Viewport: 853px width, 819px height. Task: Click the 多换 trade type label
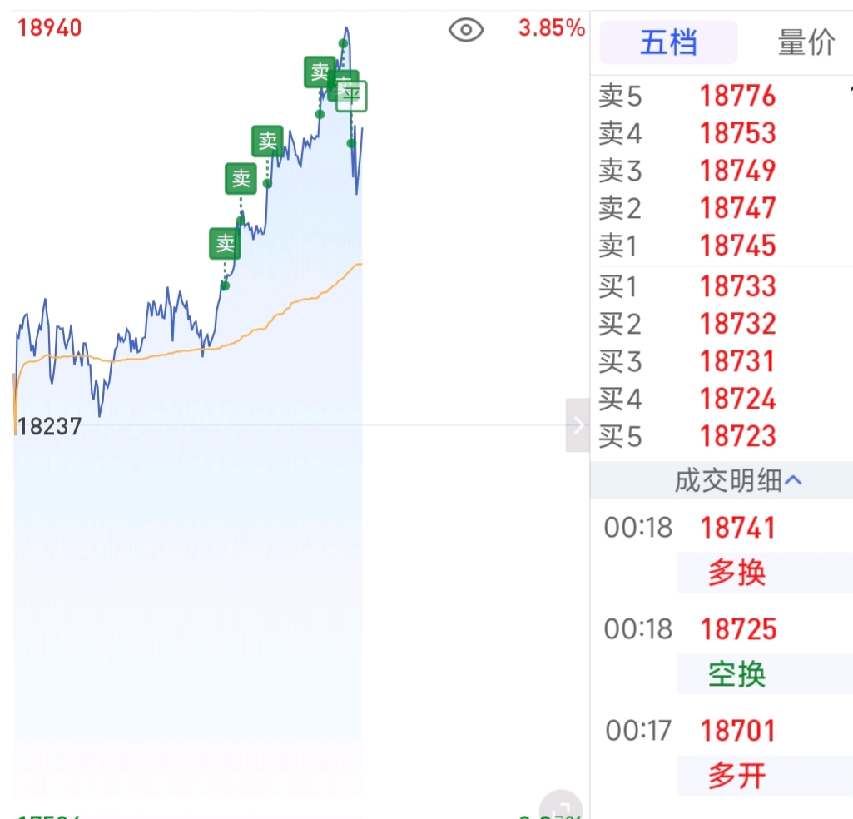coord(736,573)
